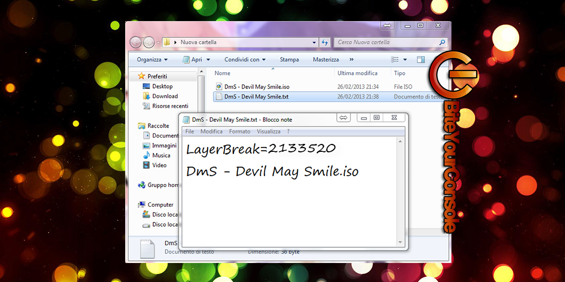Viewport: 565px width, 282px height.
Task: Open recent pages dropdown next to forward
Action: pyautogui.click(x=158, y=43)
